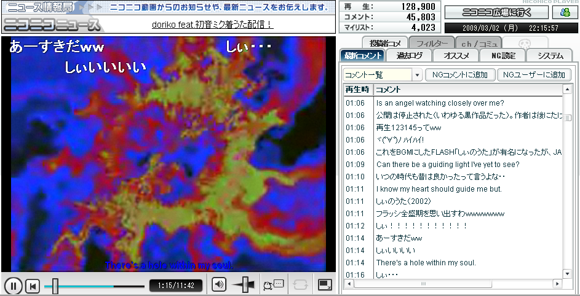Click the green user community icon
The image size is (580, 296).
(565, 12)
